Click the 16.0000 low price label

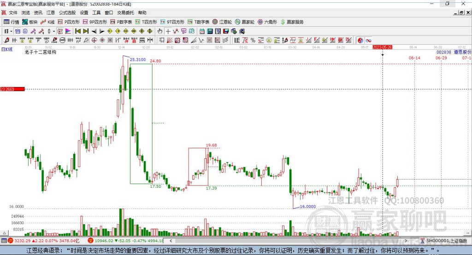tap(308, 206)
